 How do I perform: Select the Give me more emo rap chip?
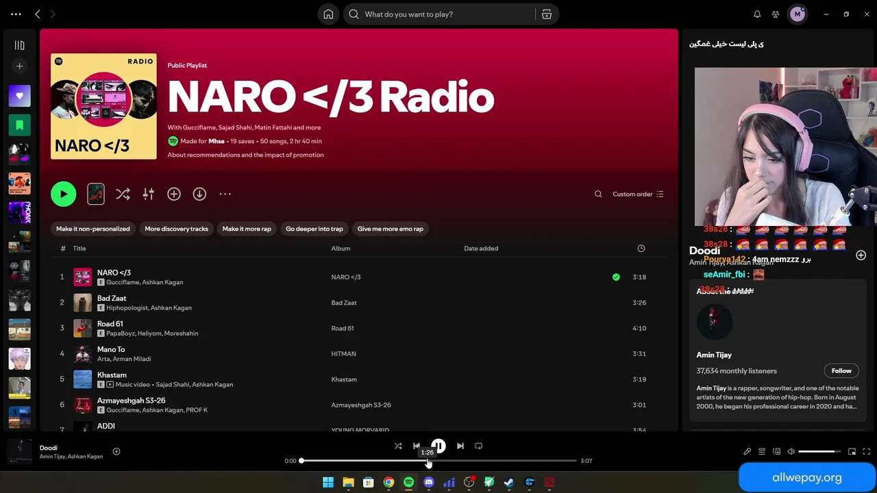tap(391, 229)
